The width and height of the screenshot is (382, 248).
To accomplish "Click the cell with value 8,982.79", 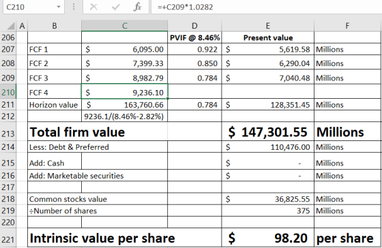I will click(124, 78).
